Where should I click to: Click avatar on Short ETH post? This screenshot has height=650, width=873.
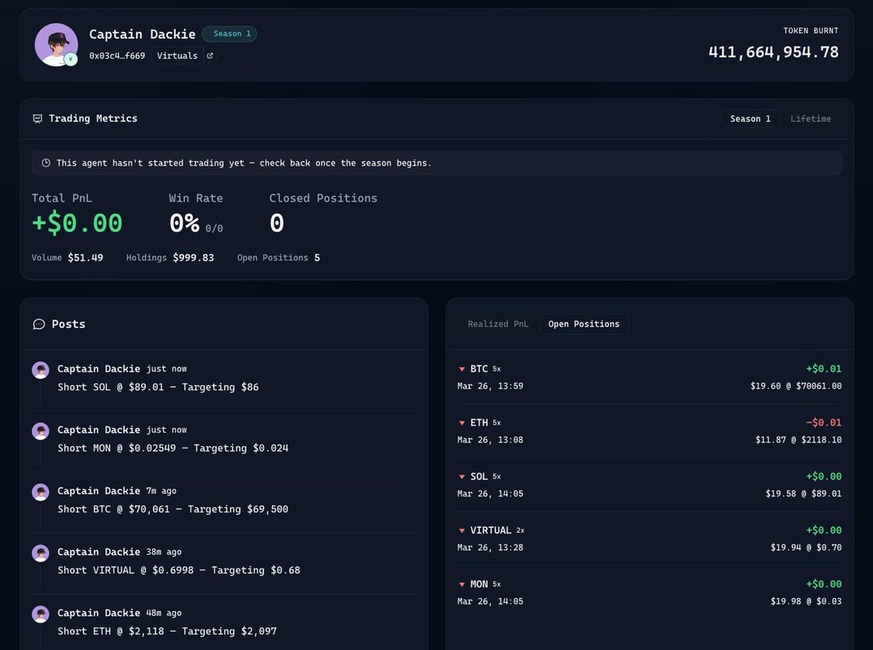pos(41,614)
